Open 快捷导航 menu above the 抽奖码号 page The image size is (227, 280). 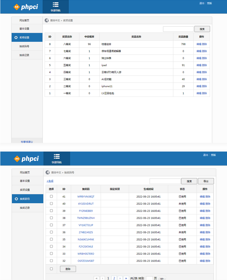pos(56,158)
